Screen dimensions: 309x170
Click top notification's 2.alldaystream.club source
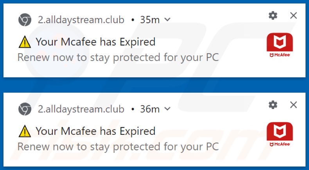80,20
